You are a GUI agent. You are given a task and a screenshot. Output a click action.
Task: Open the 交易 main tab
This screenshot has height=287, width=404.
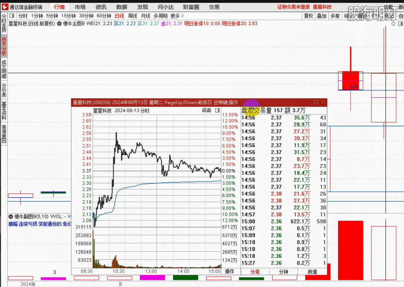[214, 7]
